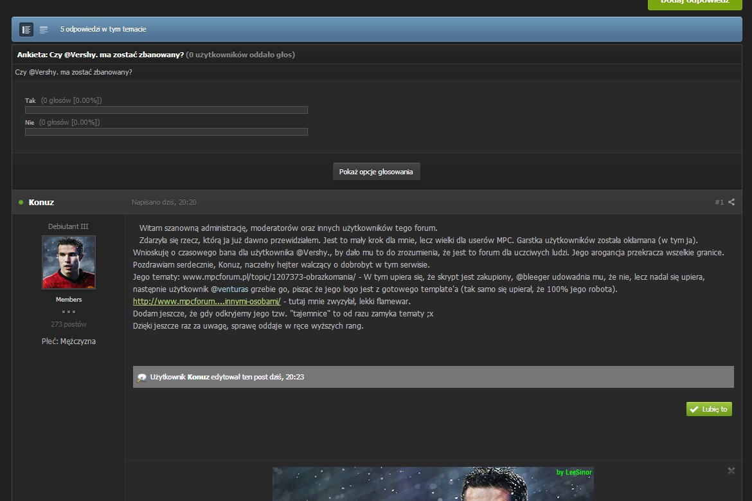Open post permalink #1
Screen dimensions: 752x501
click(x=719, y=202)
